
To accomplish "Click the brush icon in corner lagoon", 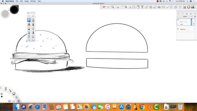I will click(10, 90).
